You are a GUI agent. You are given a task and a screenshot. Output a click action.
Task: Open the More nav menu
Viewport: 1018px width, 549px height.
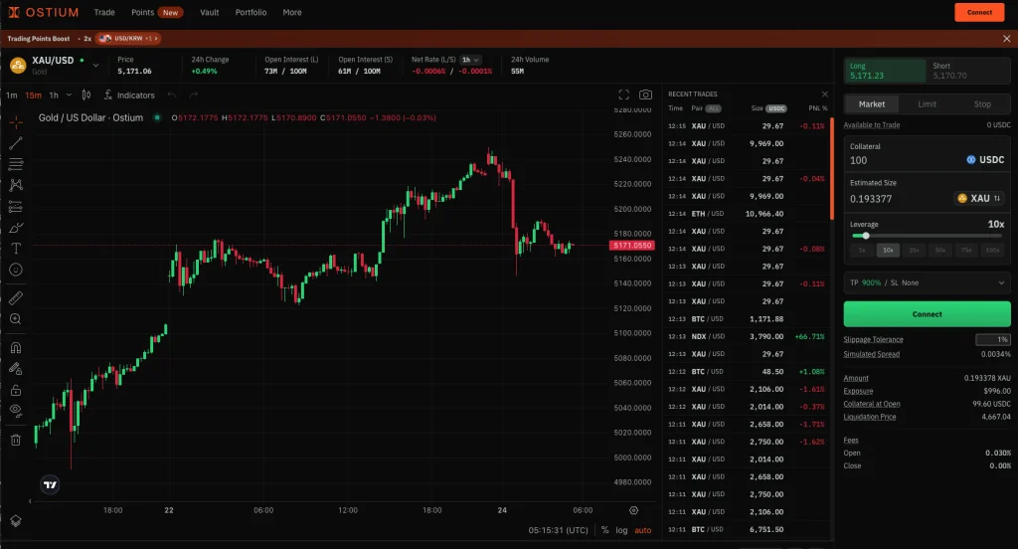coord(292,12)
